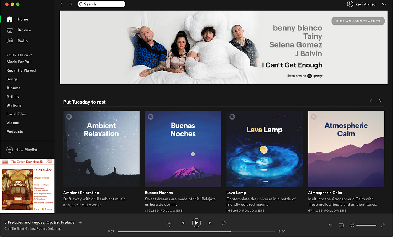Viewport: 393px width, 237px height.
Task: Click the Spotify logo on Ambient Relaxation cover
Action: (x=69, y=117)
